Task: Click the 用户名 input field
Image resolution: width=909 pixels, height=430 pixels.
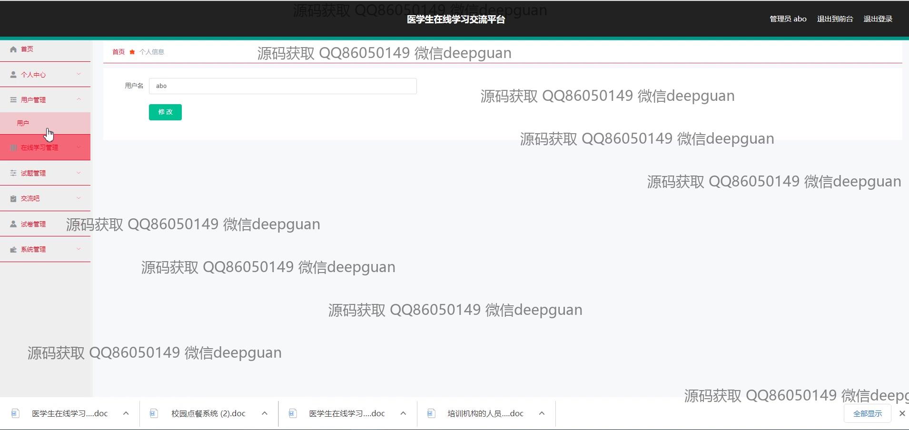Action: pos(283,86)
